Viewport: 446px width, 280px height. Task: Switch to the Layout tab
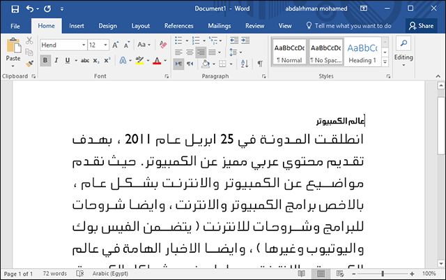click(141, 26)
